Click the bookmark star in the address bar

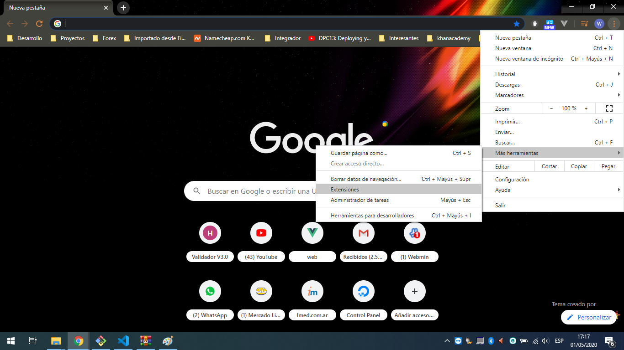click(517, 23)
